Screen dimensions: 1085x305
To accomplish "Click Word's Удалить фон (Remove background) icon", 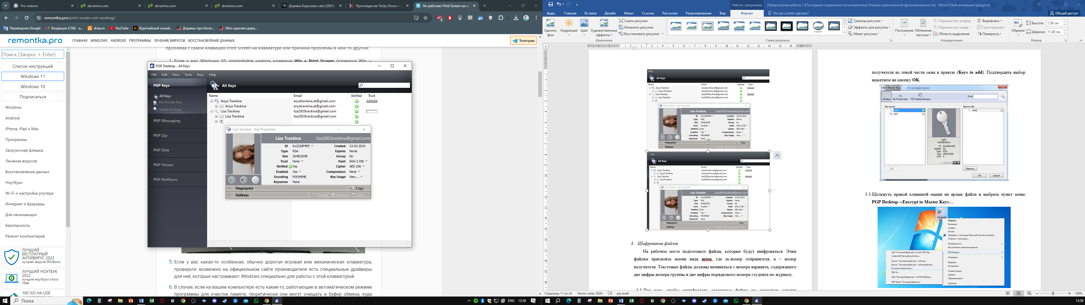I will [550, 27].
